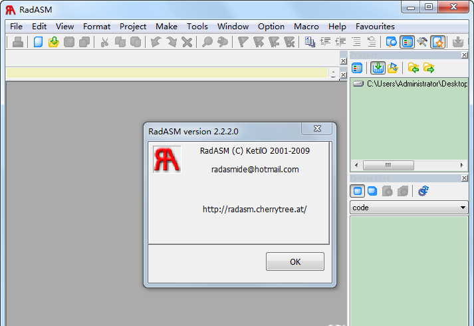Viewport: 474px width, 326px height.
Task: Click the Undo arrow icon
Action: click(x=156, y=42)
